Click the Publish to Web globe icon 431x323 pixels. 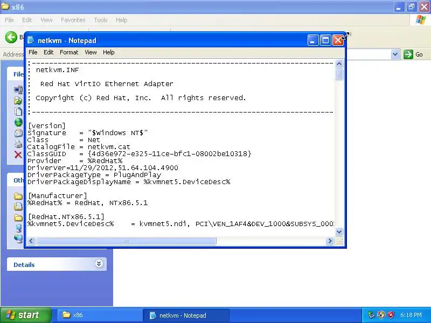[x=18, y=122]
